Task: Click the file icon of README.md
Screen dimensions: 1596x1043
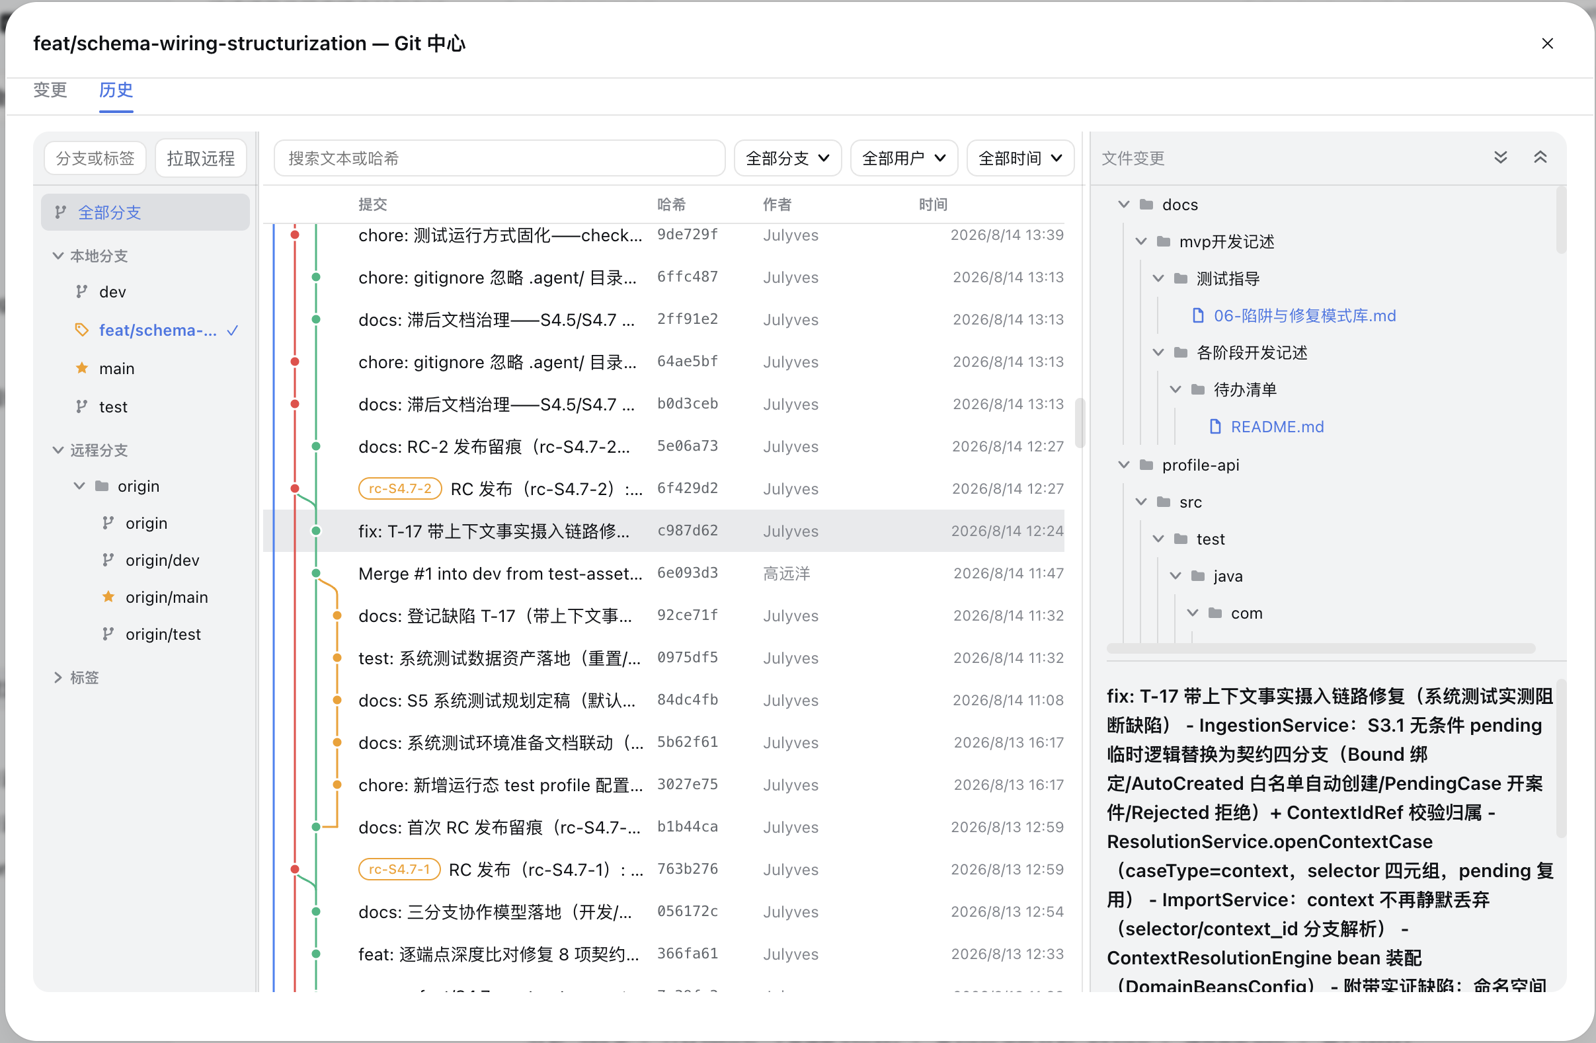Action: [1215, 426]
